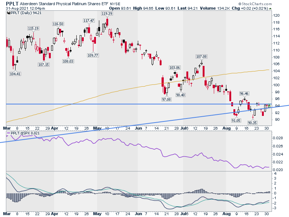Screen dimensions: 289x217
Task: Select the 119.39 peak price label
Action: tap(107, 13)
